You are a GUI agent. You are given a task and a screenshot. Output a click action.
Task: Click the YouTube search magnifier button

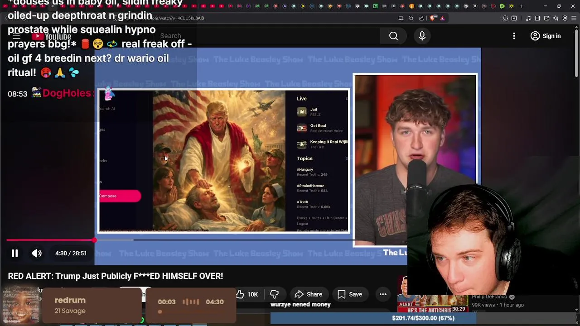tap(393, 36)
